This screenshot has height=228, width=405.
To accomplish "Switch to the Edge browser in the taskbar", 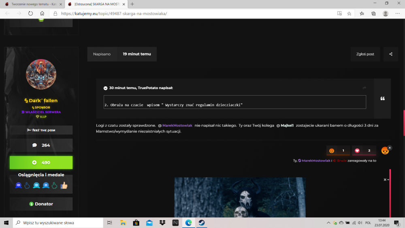I will 189,223.
